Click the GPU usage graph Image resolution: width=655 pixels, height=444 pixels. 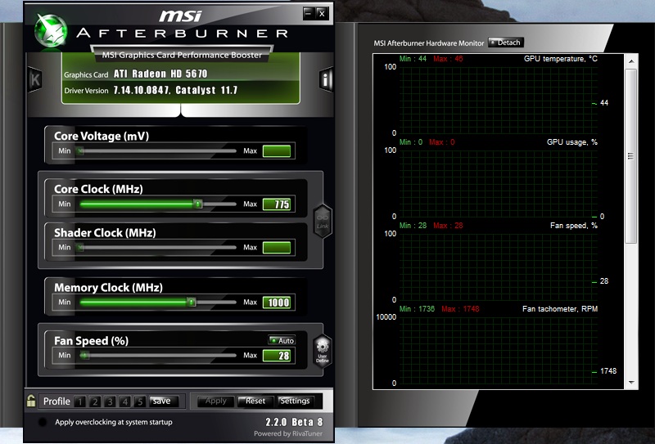(499, 184)
